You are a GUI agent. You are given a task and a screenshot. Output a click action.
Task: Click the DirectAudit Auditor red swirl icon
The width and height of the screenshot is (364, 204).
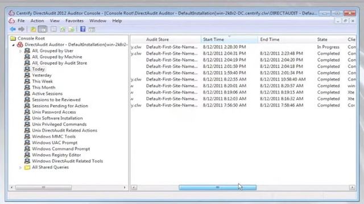[20, 44]
